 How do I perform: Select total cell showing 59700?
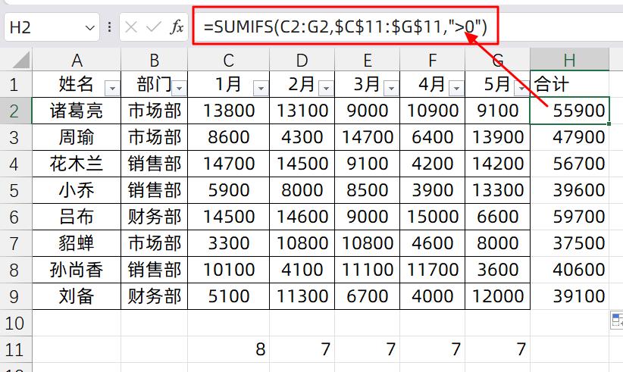569,217
